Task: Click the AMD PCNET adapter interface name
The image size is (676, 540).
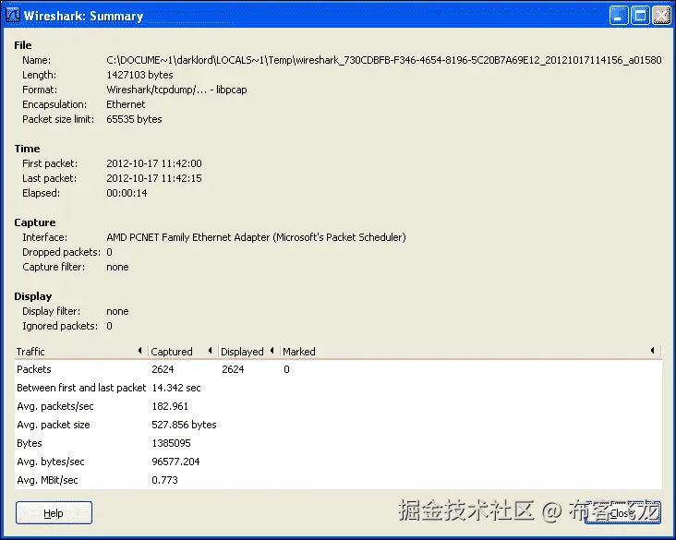Action: (256, 237)
